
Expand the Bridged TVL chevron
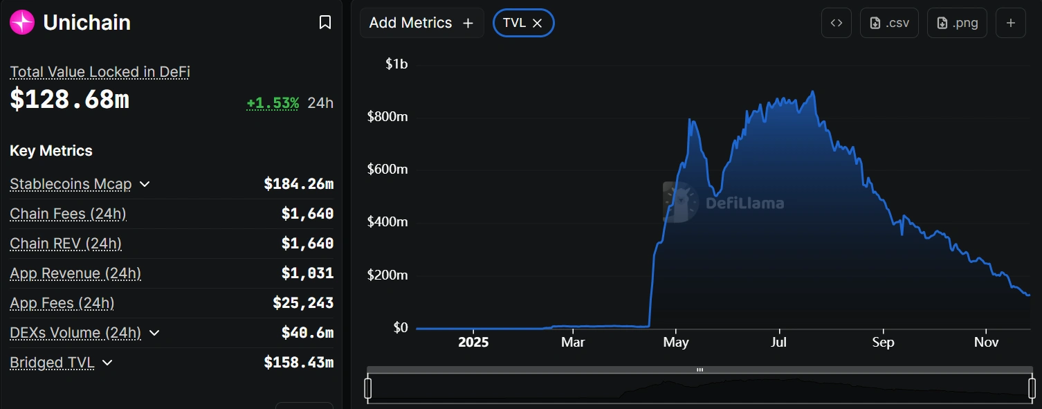(107, 363)
